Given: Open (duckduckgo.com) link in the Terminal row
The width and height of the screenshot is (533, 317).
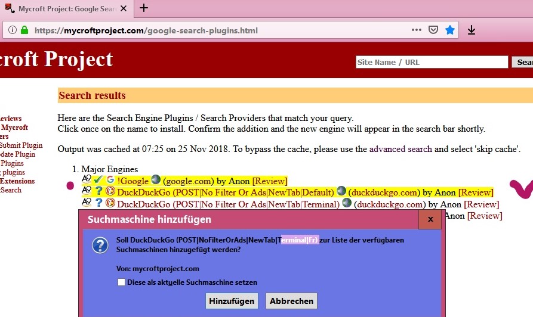Looking at the screenshot, I should [x=390, y=204].
